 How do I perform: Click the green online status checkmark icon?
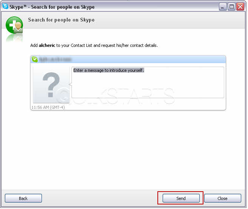(x=35, y=59)
